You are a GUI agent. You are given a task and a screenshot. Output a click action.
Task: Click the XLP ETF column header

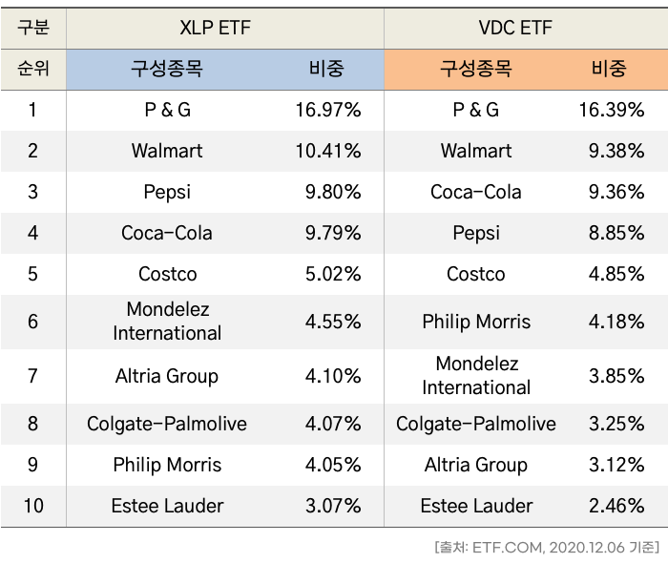click(x=215, y=28)
